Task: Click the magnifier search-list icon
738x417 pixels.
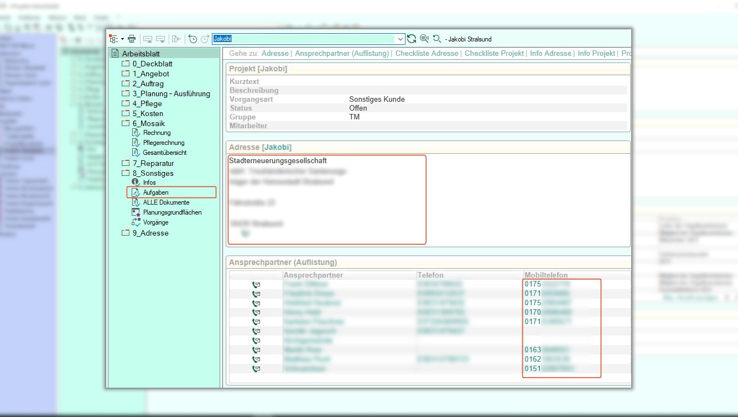Action: tap(424, 39)
